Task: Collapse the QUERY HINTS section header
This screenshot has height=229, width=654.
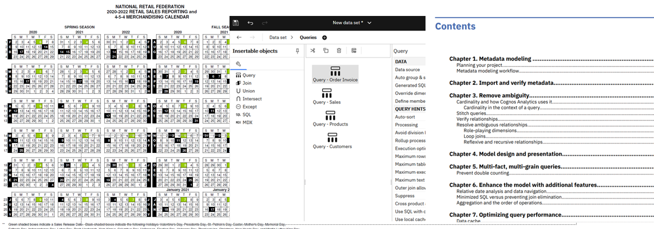Action: pos(410,109)
